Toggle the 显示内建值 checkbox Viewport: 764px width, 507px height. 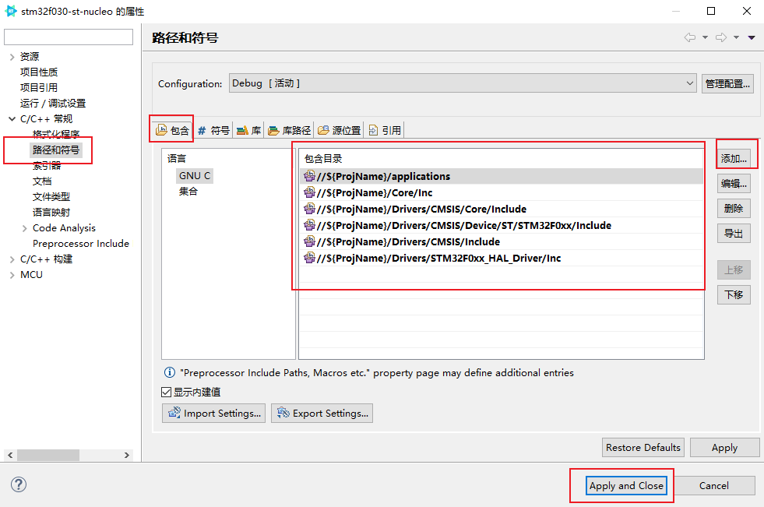click(166, 393)
